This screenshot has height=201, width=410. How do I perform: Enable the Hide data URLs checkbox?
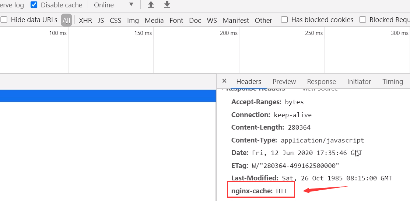[4, 20]
